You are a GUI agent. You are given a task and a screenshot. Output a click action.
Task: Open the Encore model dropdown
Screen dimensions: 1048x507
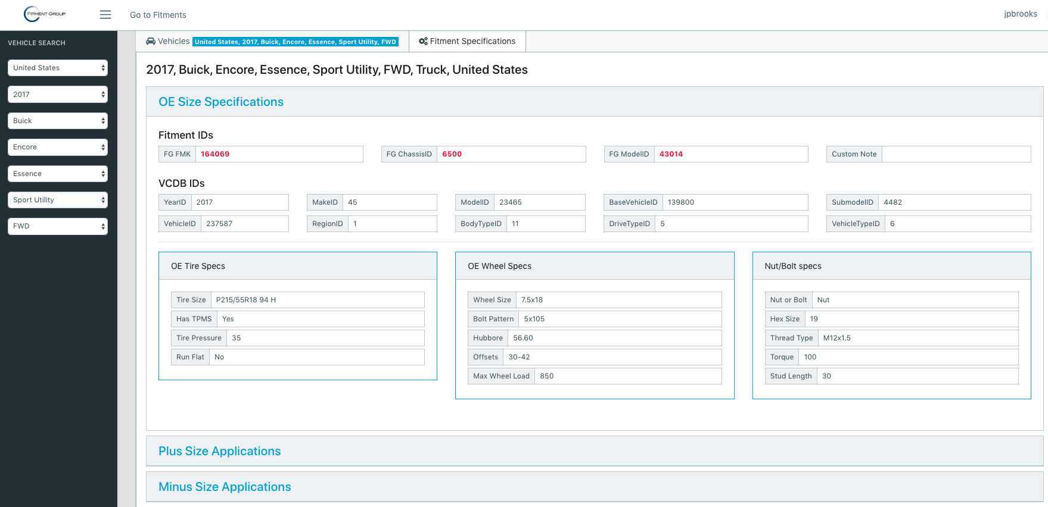tap(58, 147)
